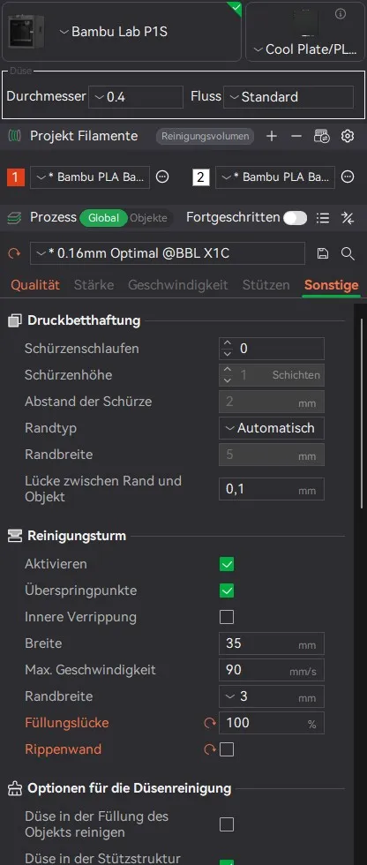Check the Rippenwand checkbox

[227, 749]
